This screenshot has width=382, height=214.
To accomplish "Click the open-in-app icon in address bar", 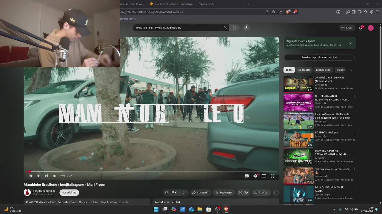I will click(267, 12).
